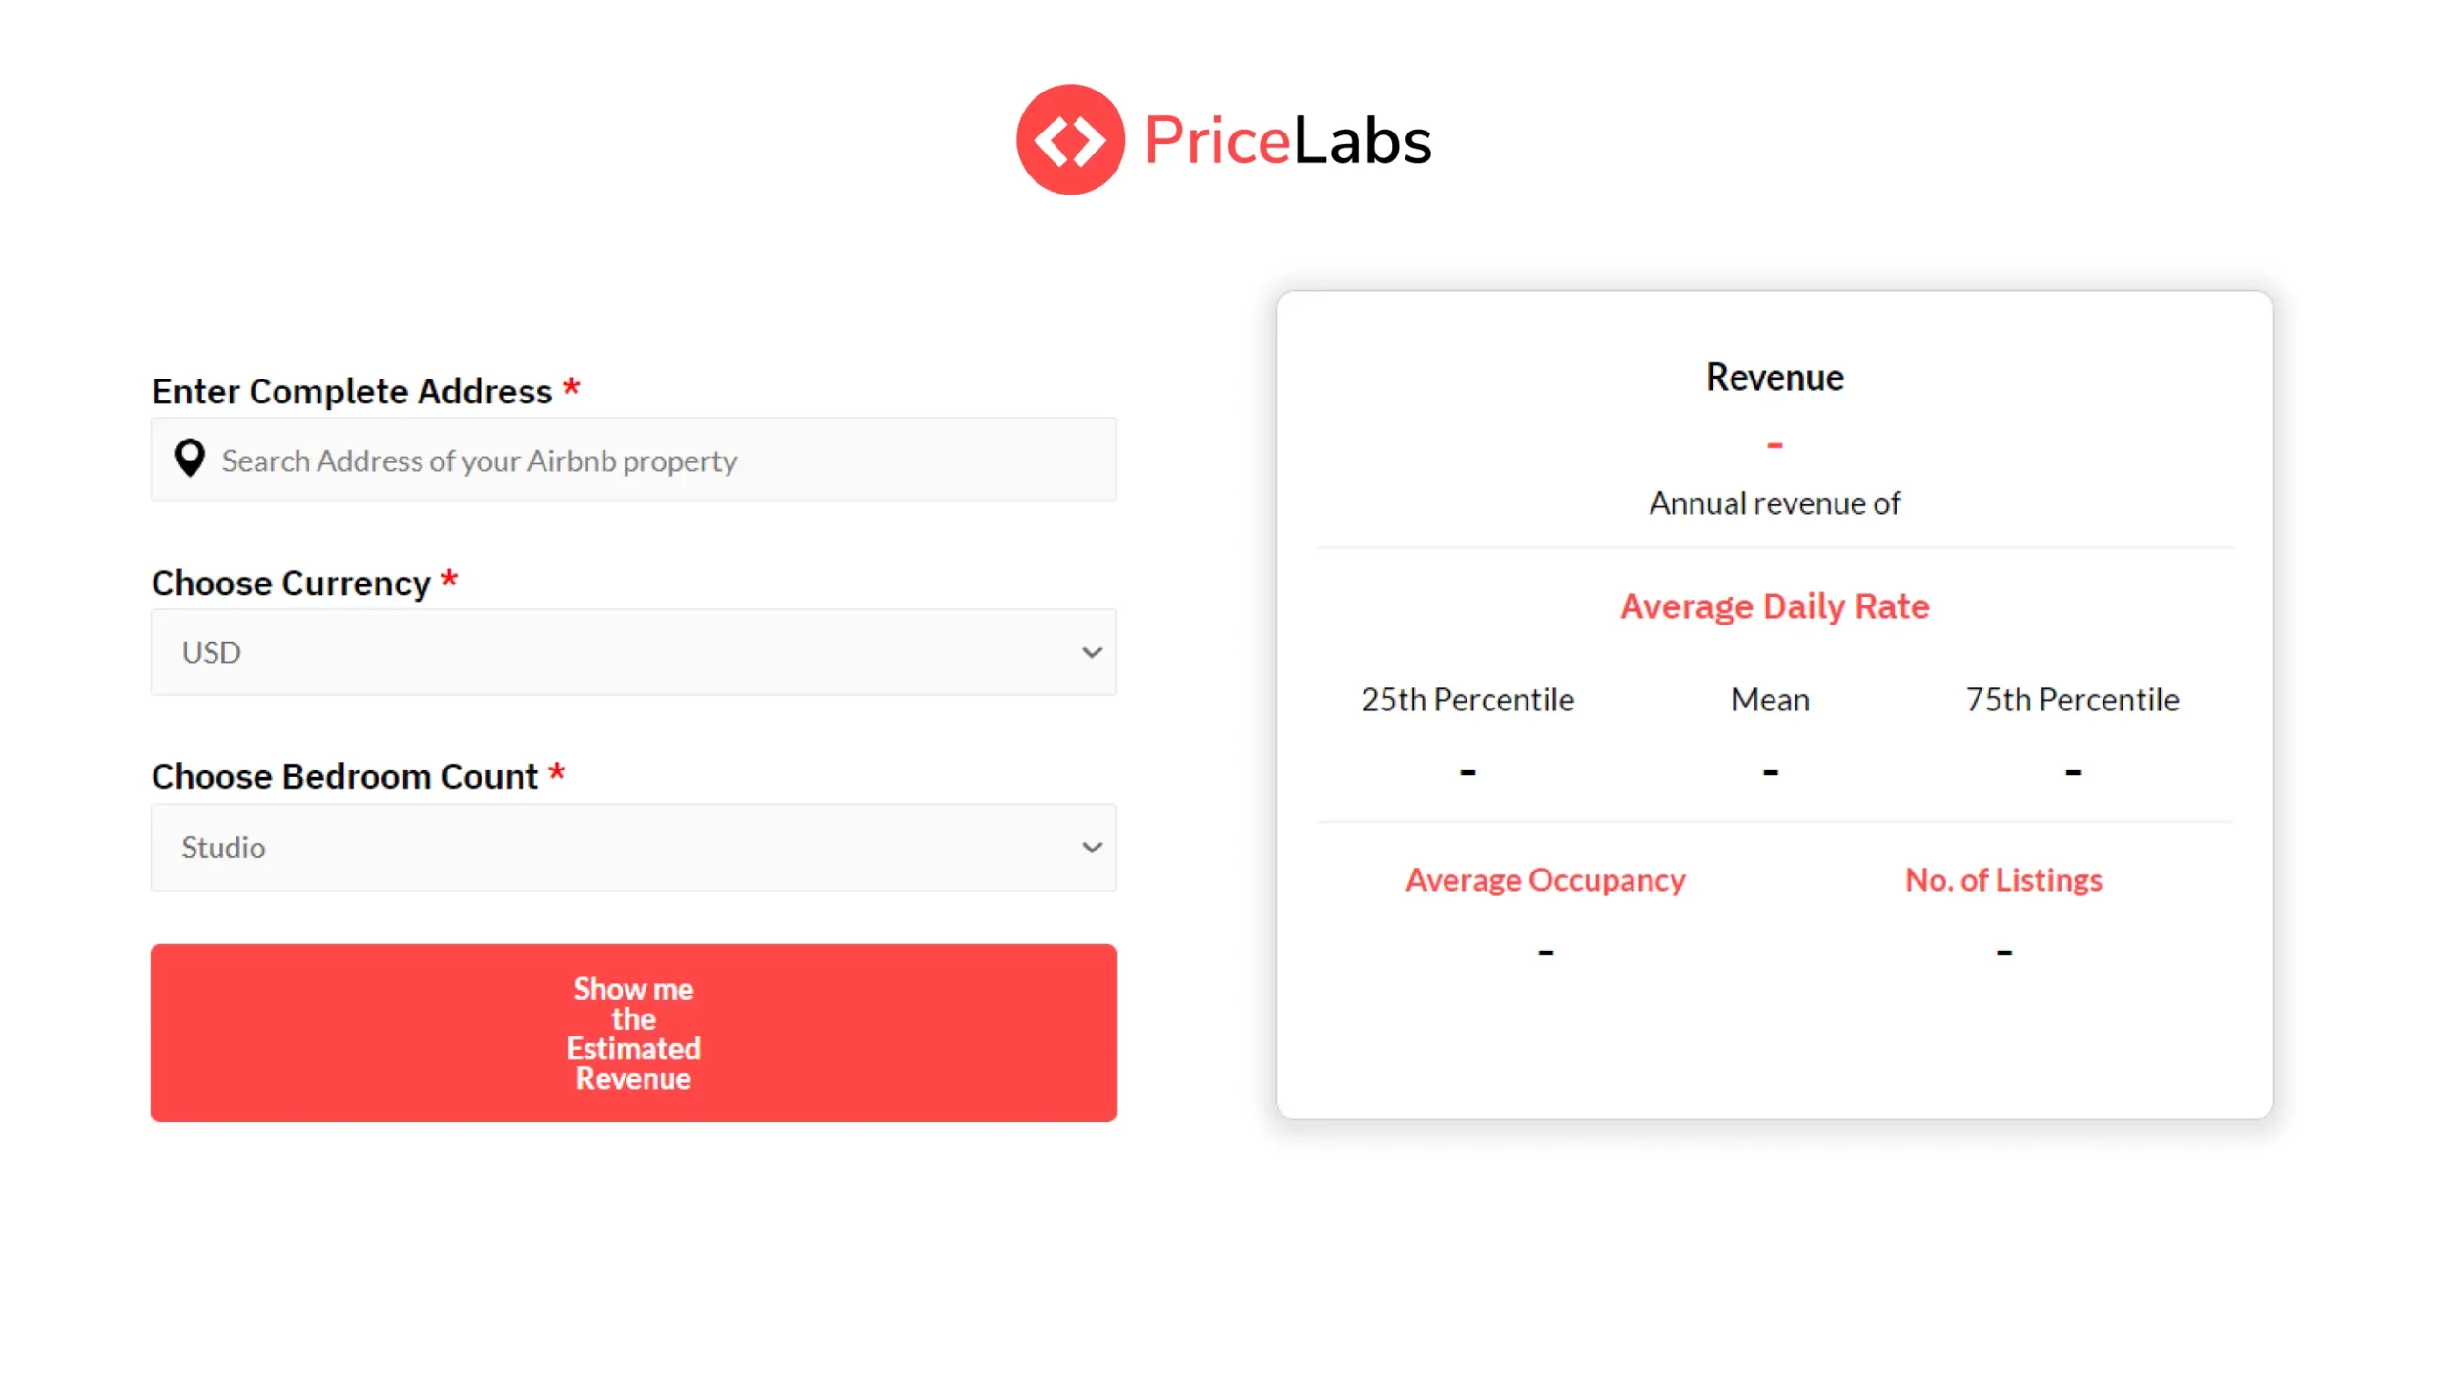Click the Mean label
Viewport: 2441px width, 1374px height.
[x=1770, y=700]
